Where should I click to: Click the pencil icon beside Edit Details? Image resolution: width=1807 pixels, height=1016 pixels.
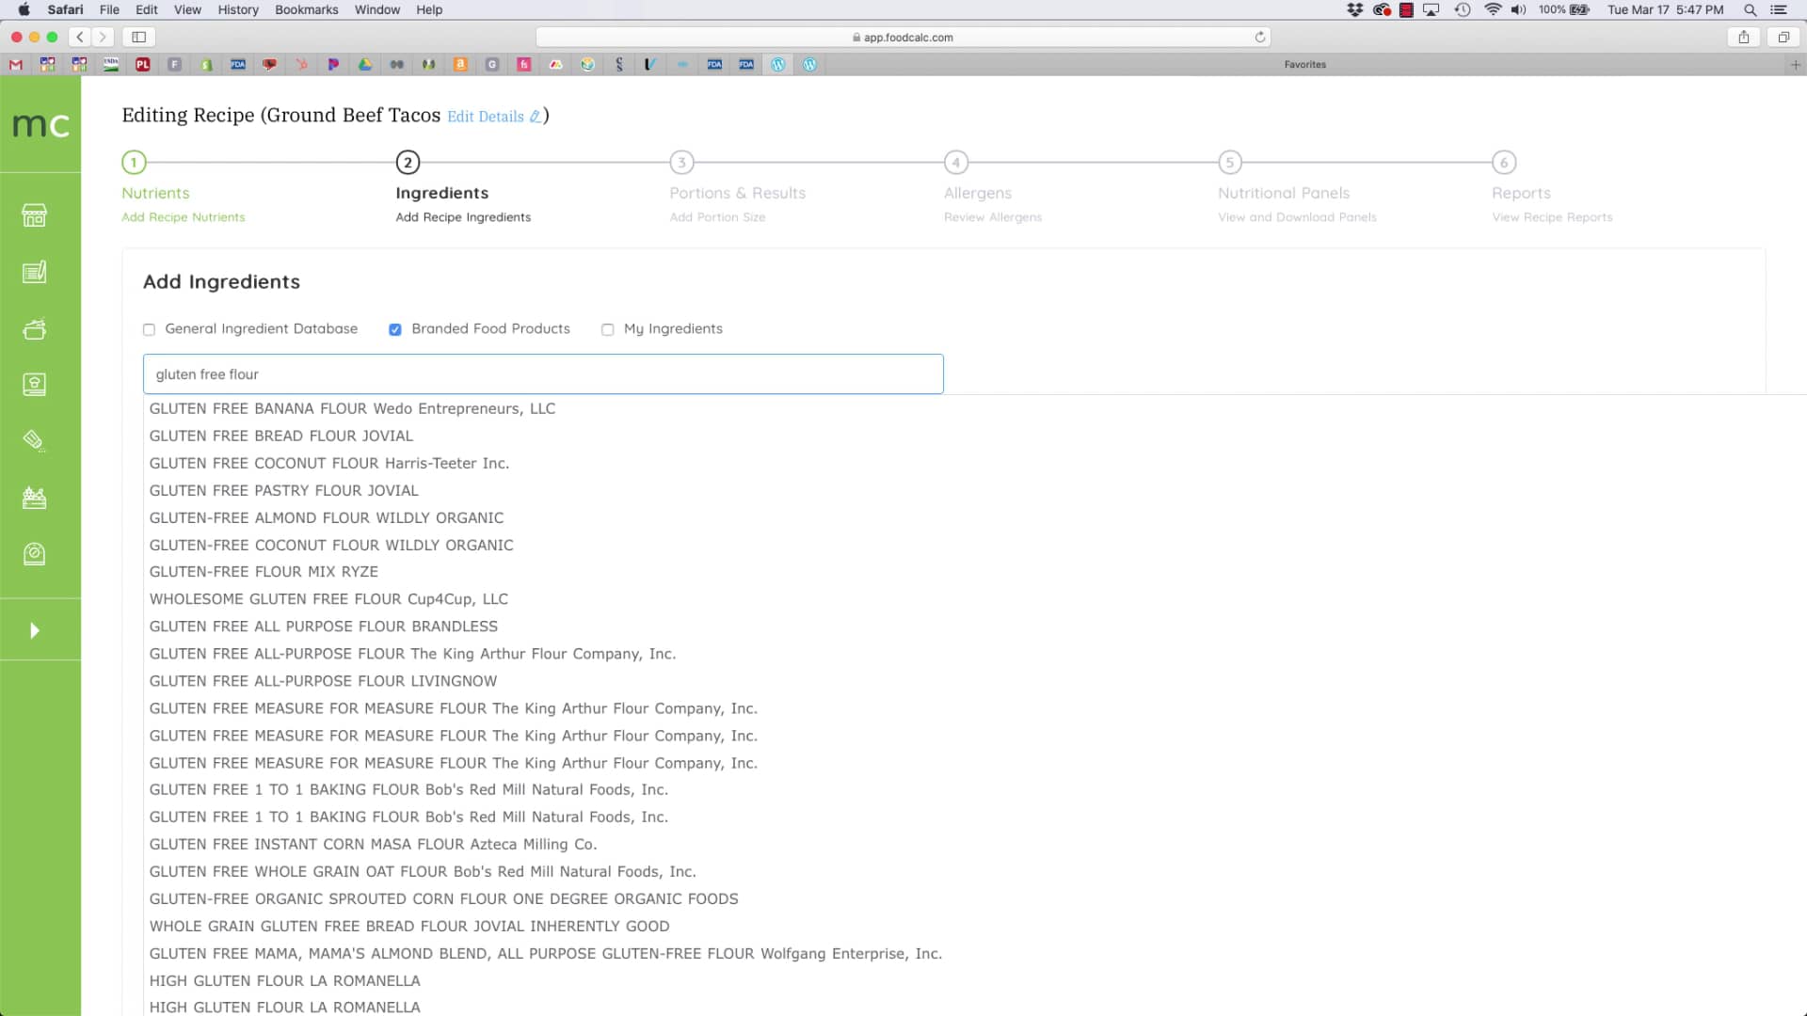pyautogui.click(x=535, y=117)
